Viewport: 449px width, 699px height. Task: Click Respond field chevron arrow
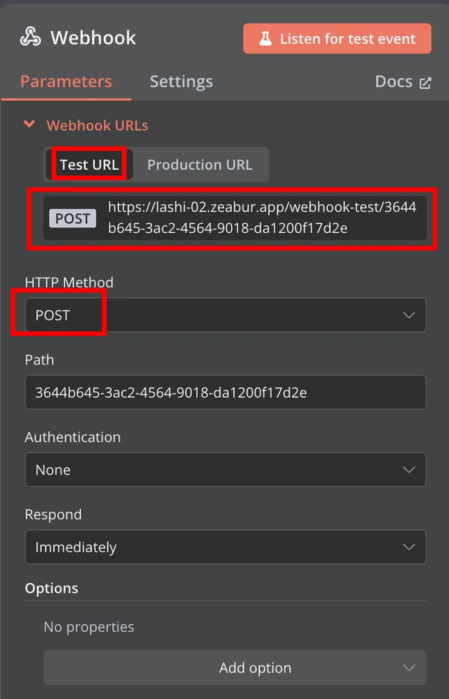point(409,547)
